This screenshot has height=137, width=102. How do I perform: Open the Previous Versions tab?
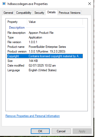(x=70, y=13)
